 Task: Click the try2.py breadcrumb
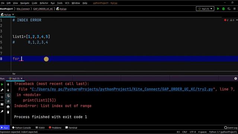coord(61,9)
